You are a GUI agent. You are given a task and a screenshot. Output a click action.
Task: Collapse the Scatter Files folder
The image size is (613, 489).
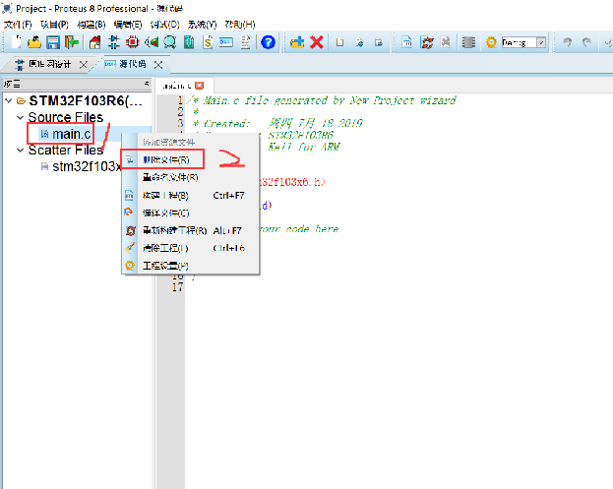(x=20, y=151)
